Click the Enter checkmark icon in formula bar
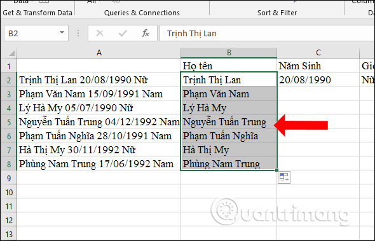 [123, 33]
